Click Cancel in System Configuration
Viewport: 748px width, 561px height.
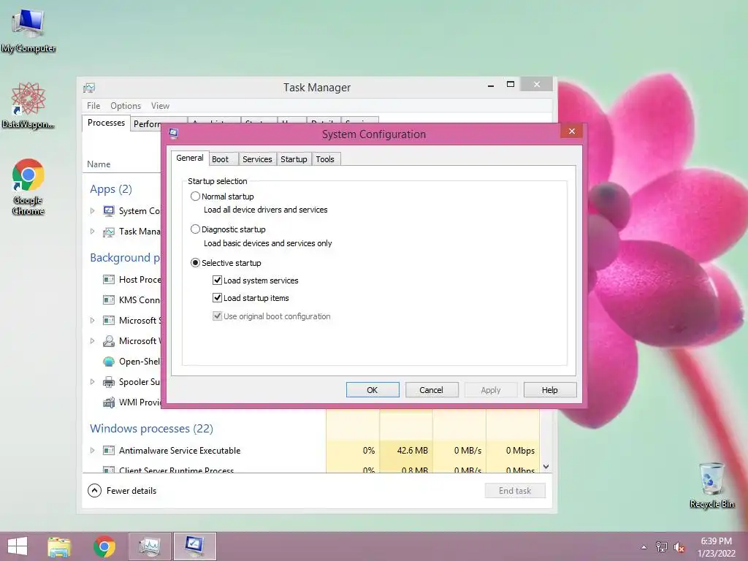click(432, 390)
